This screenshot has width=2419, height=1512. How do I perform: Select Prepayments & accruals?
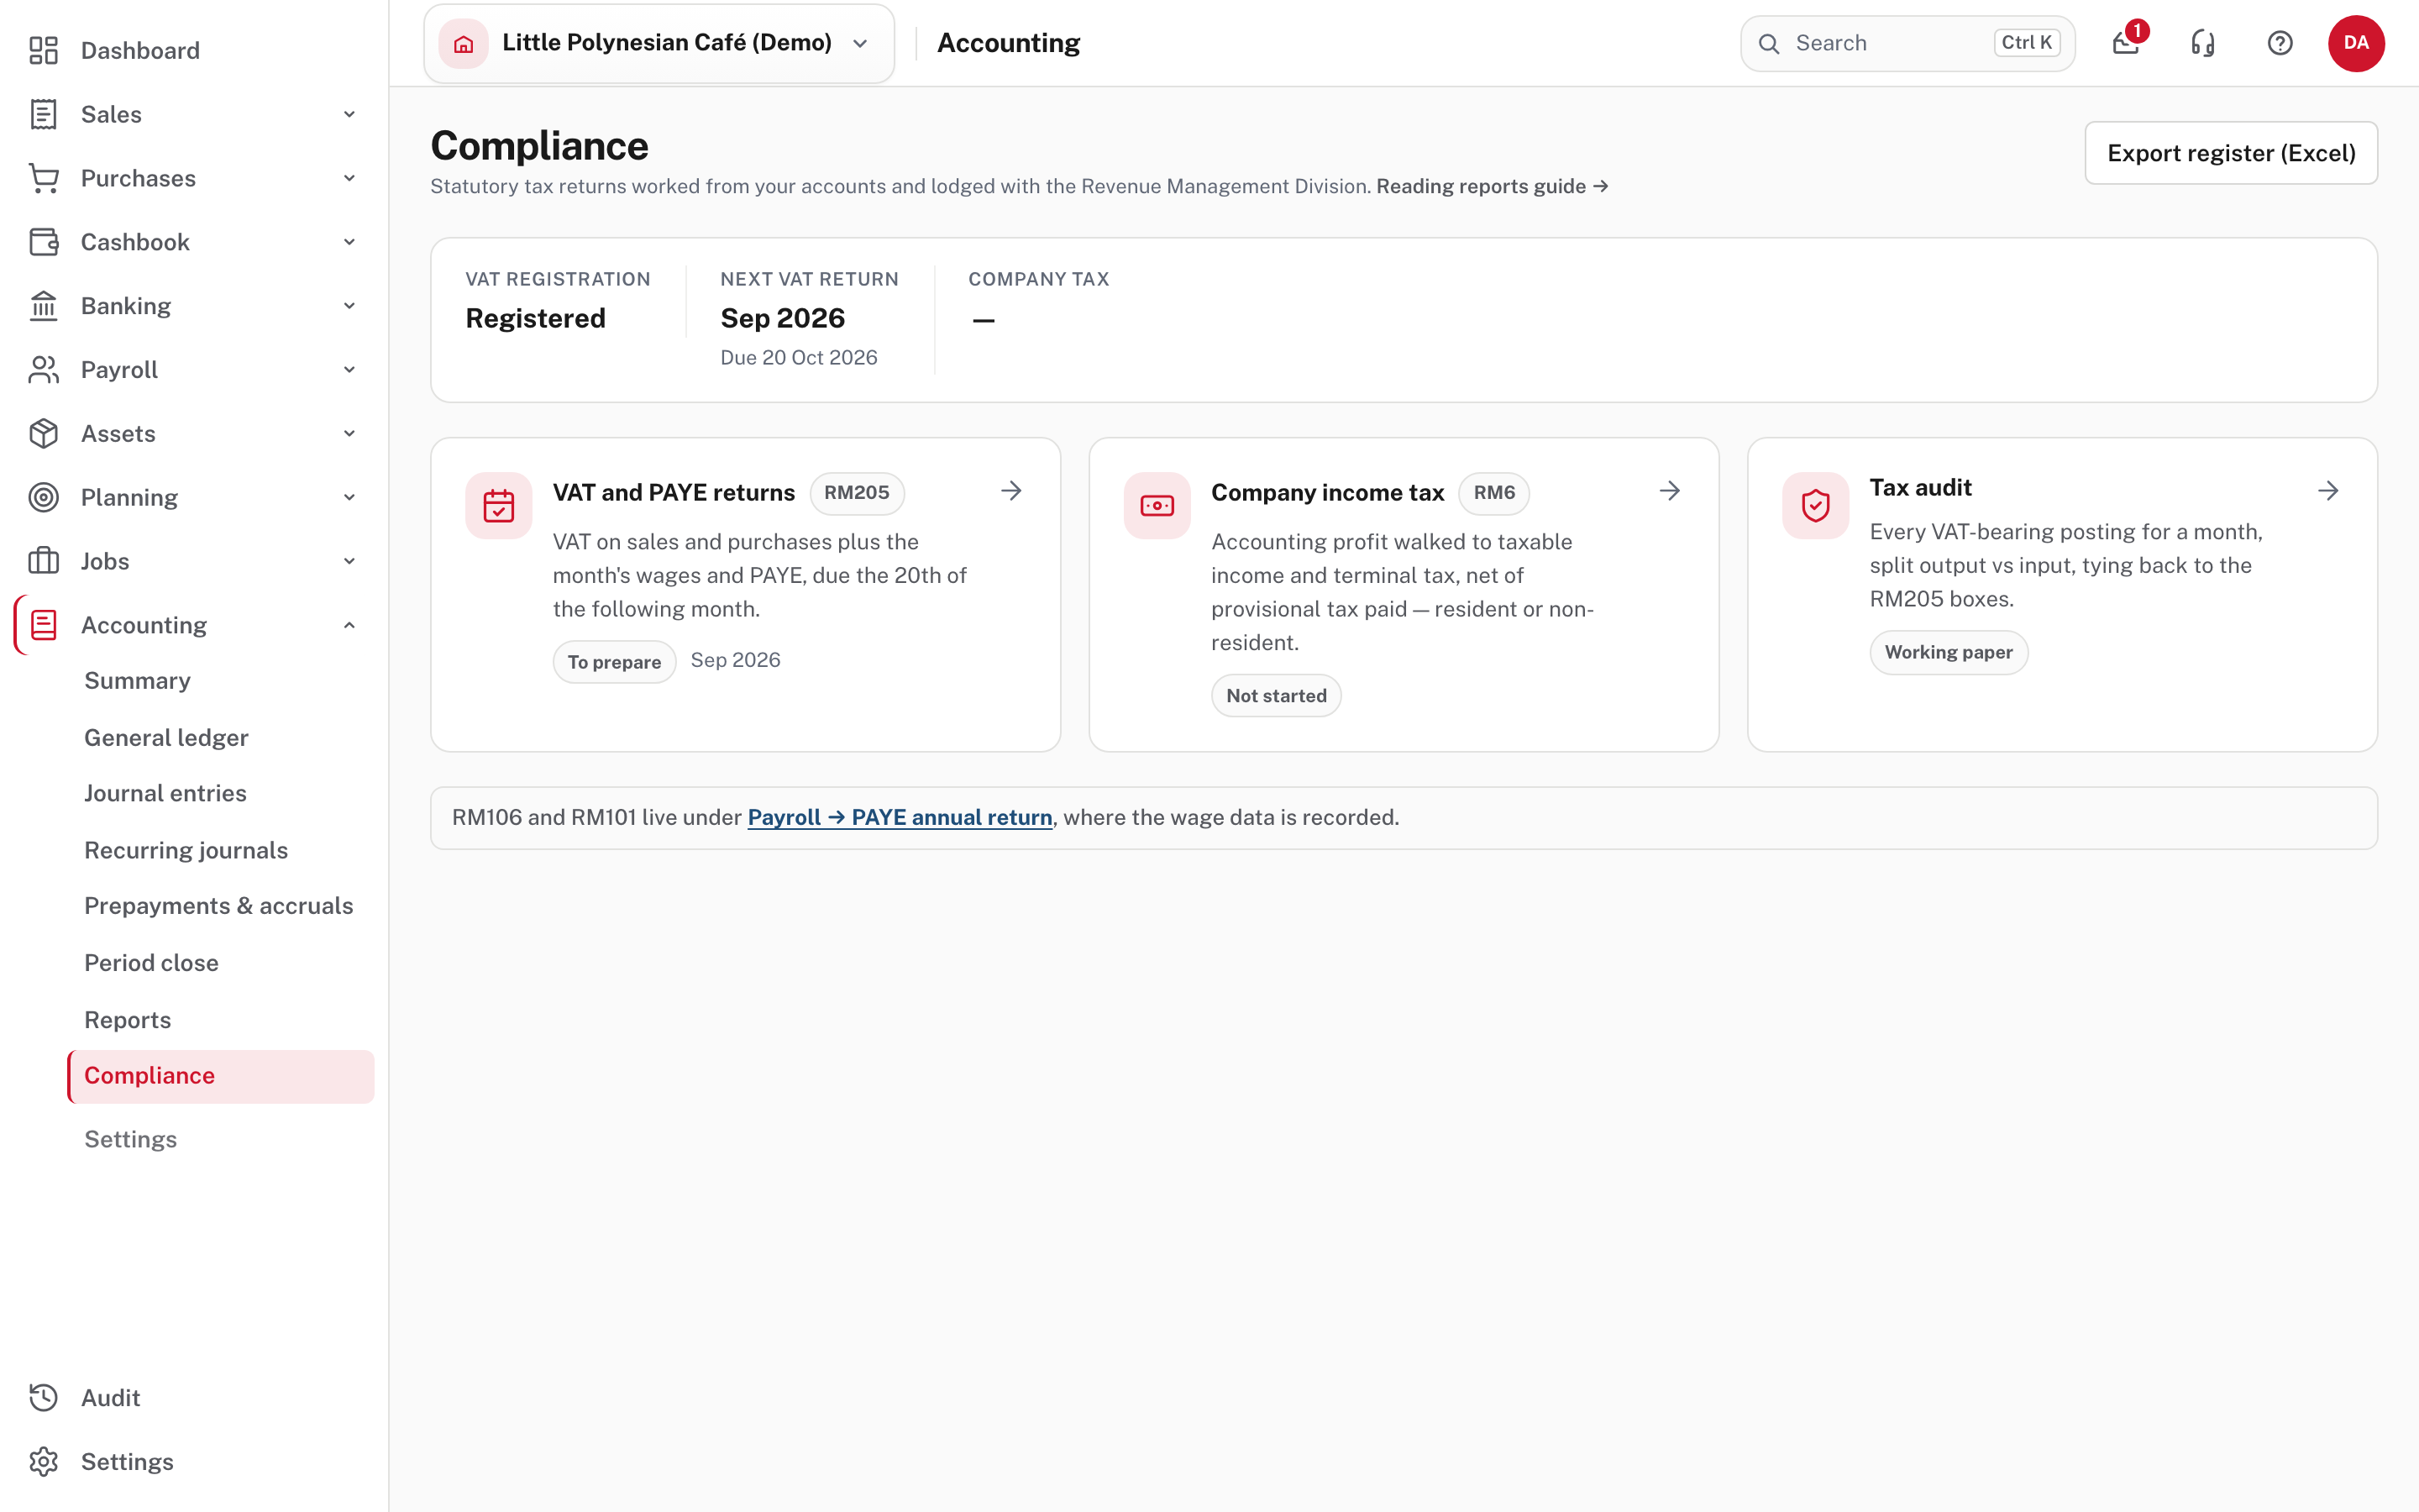coord(218,905)
